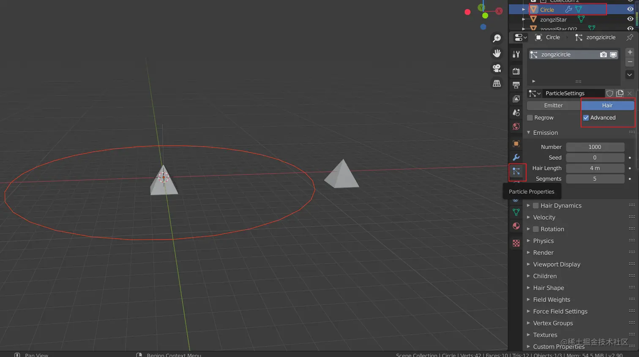Remove particle system slot with minus button

tap(630, 62)
